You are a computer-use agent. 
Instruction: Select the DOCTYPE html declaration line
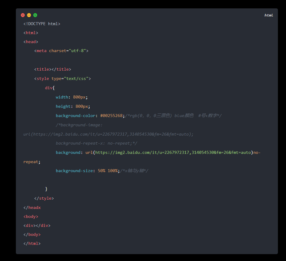[x=42, y=24]
